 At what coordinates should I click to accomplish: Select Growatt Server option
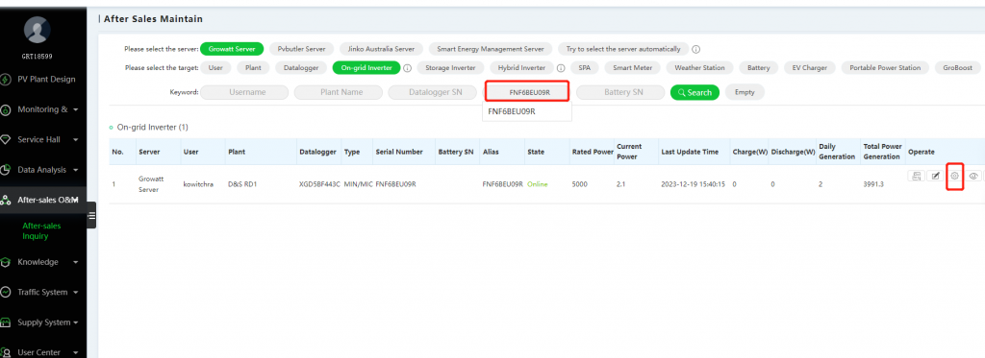pyautogui.click(x=232, y=49)
